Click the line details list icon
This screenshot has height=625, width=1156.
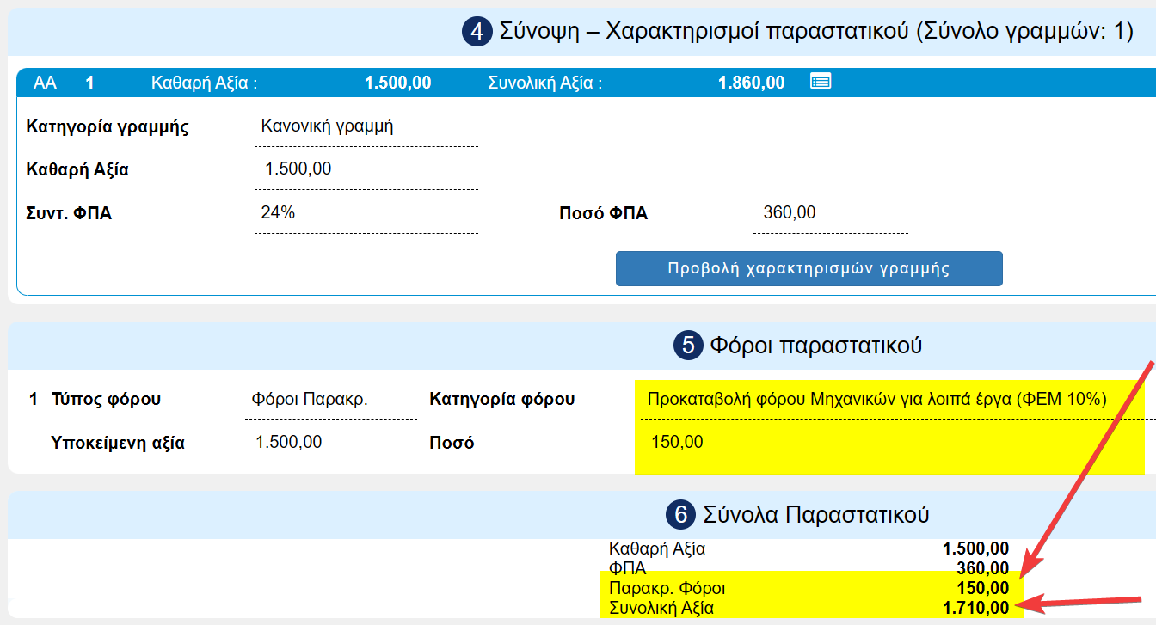(821, 82)
